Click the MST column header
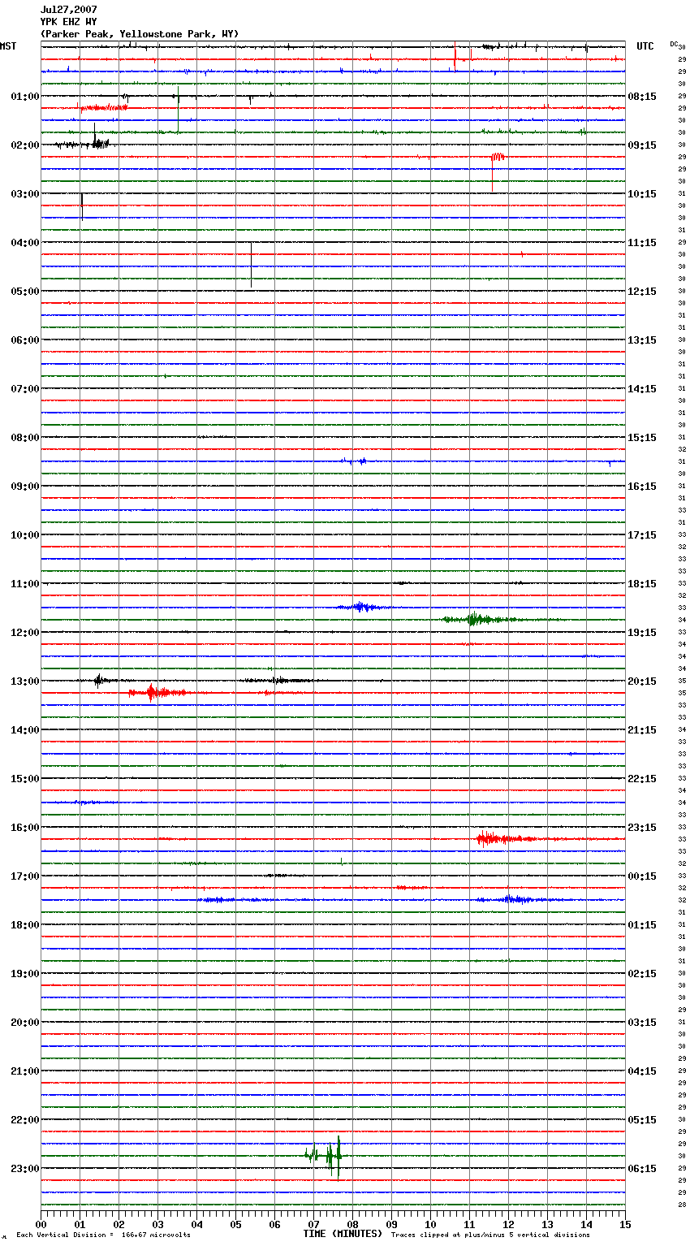This screenshot has width=690, height=1246. [x=8, y=46]
